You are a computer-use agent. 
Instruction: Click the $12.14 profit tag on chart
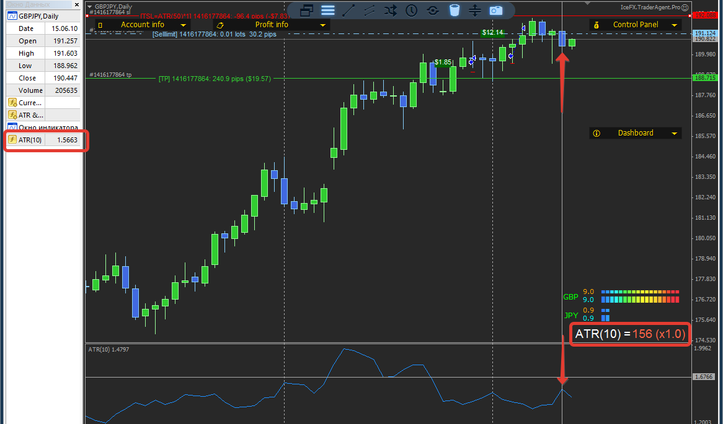(492, 32)
